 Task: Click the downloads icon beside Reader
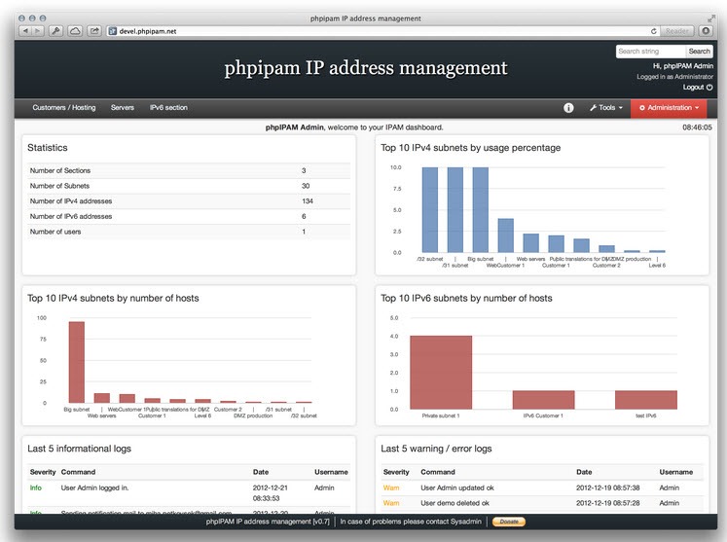[x=706, y=31]
